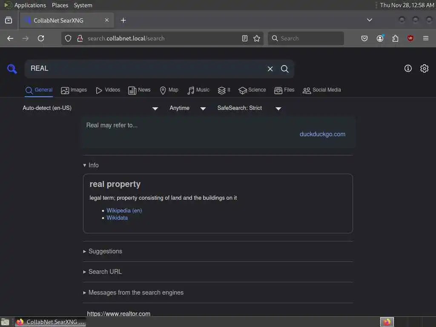Select CollabNet SearXNG taskbar button
The width and height of the screenshot is (436, 327).
click(x=51, y=322)
